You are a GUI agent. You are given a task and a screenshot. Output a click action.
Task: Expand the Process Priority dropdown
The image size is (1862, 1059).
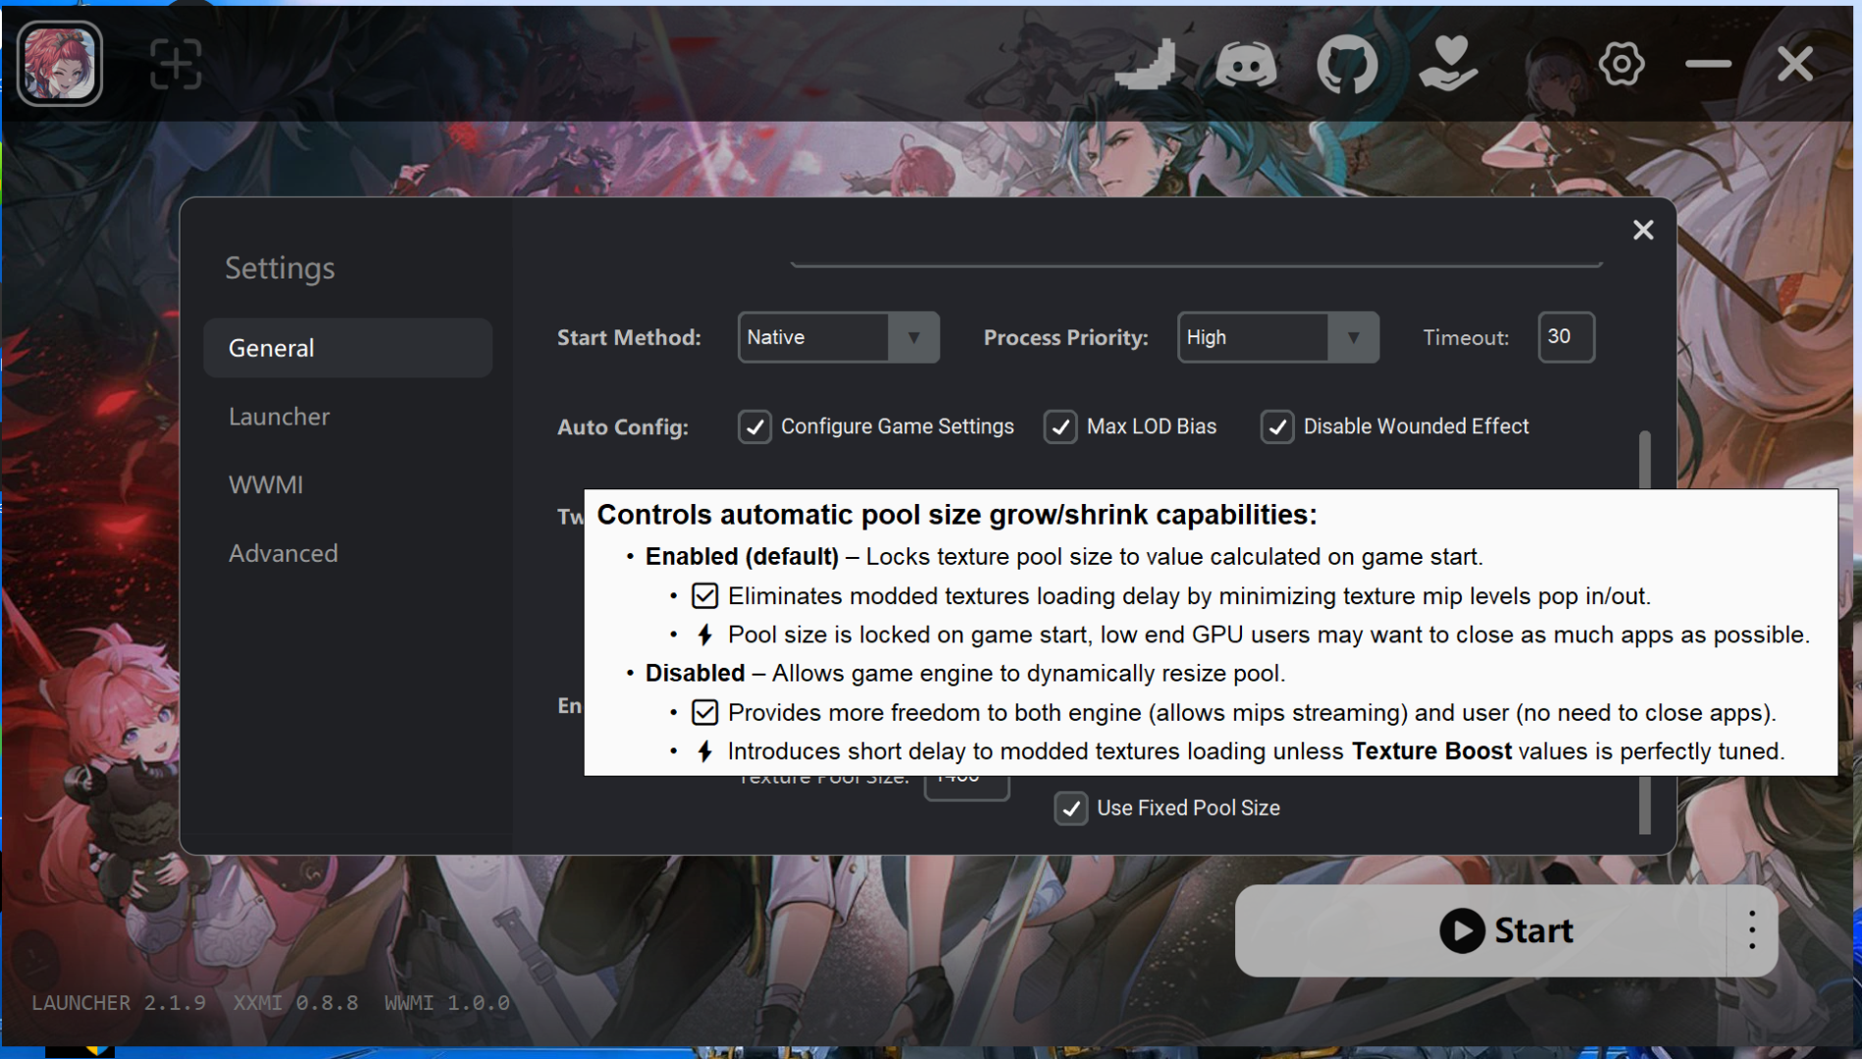(1278, 337)
